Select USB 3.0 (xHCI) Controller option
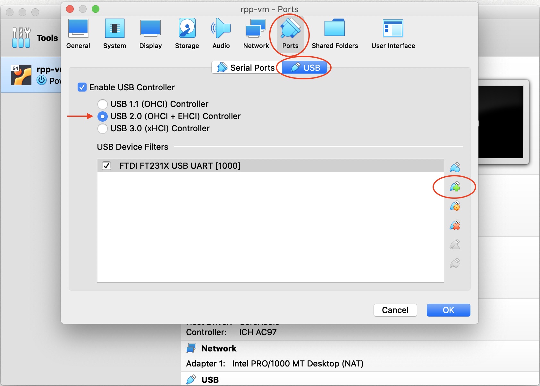Screen dimensions: 540x386 point(103,128)
